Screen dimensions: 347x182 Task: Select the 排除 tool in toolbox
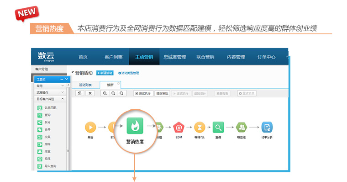coord(44,145)
